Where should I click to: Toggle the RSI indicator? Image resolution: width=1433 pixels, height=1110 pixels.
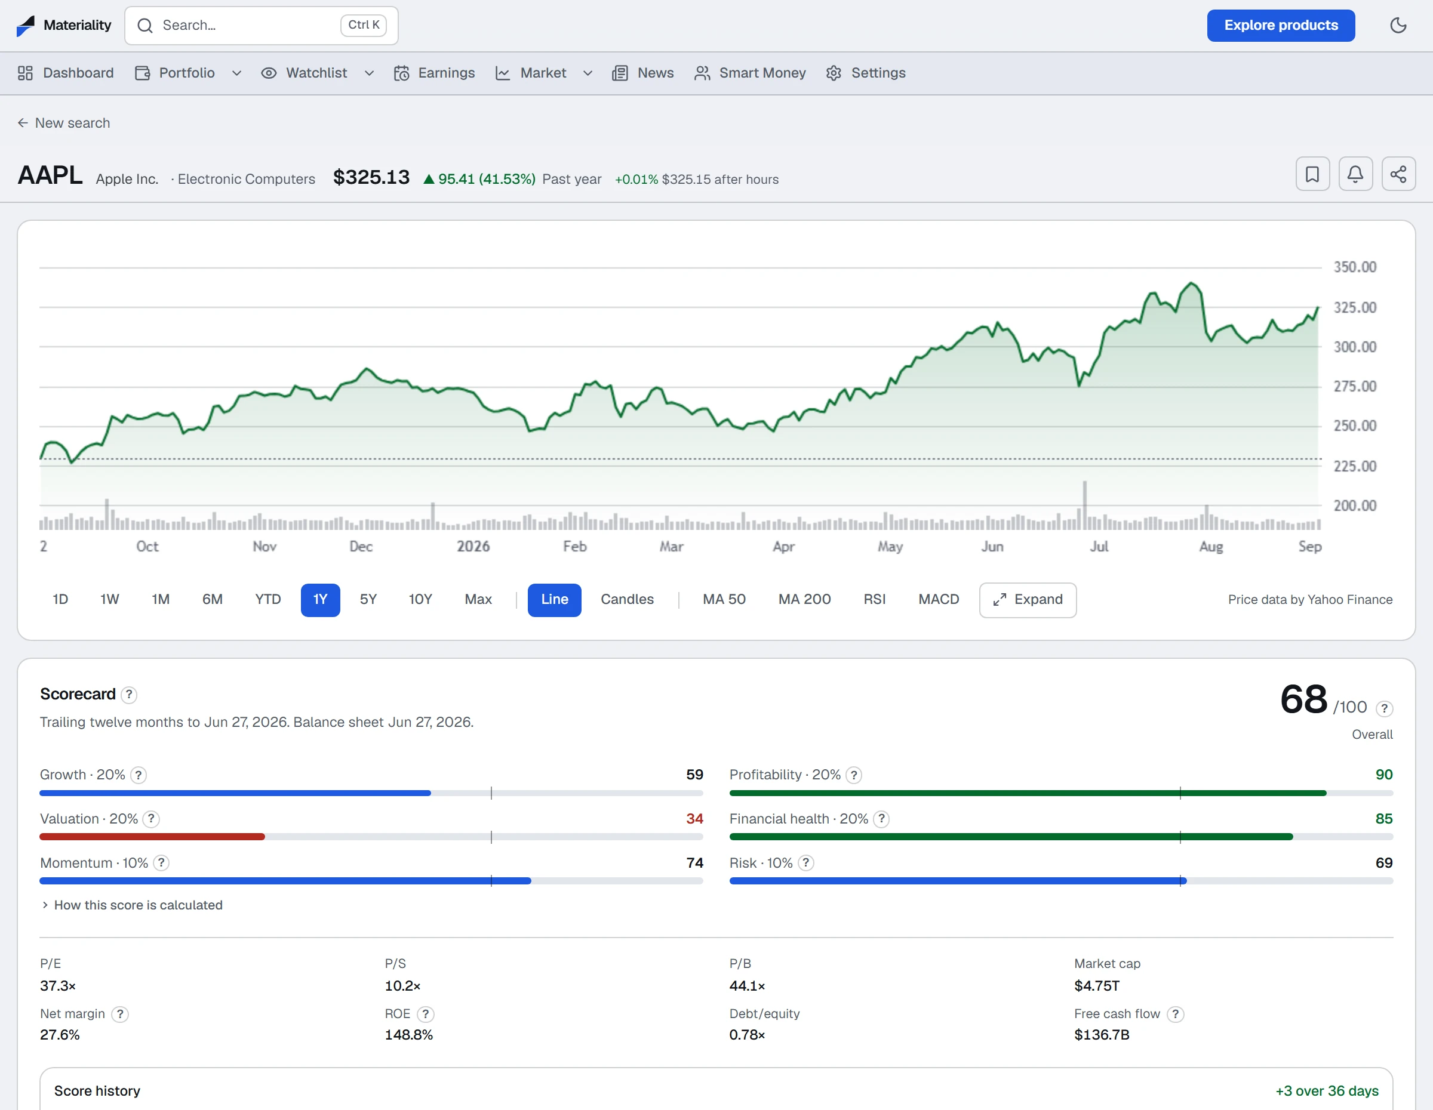pyautogui.click(x=874, y=599)
